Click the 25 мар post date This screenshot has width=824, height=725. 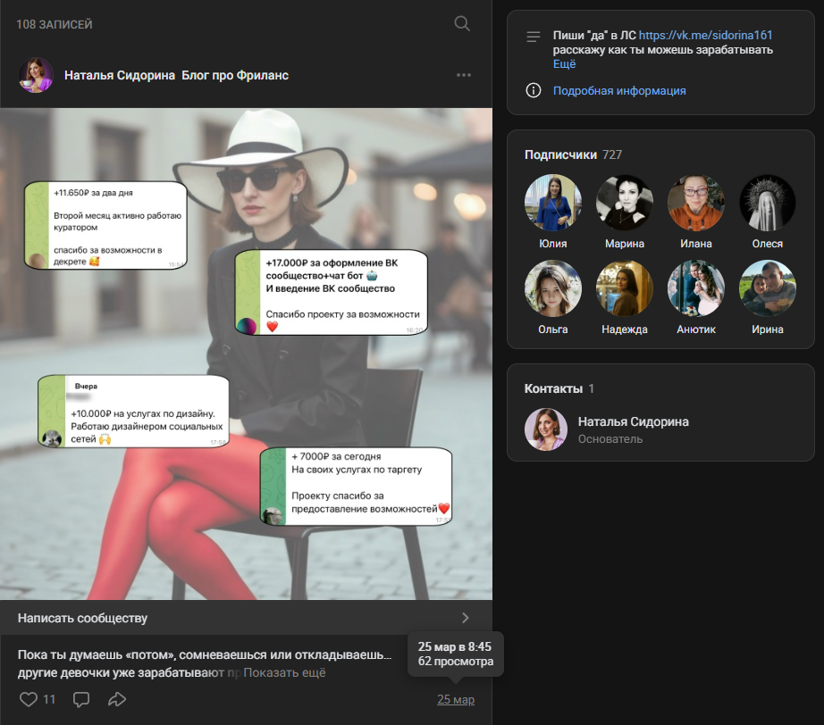pyautogui.click(x=456, y=699)
